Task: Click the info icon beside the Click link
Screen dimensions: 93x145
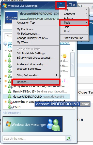Action: [x=5, y=43]
